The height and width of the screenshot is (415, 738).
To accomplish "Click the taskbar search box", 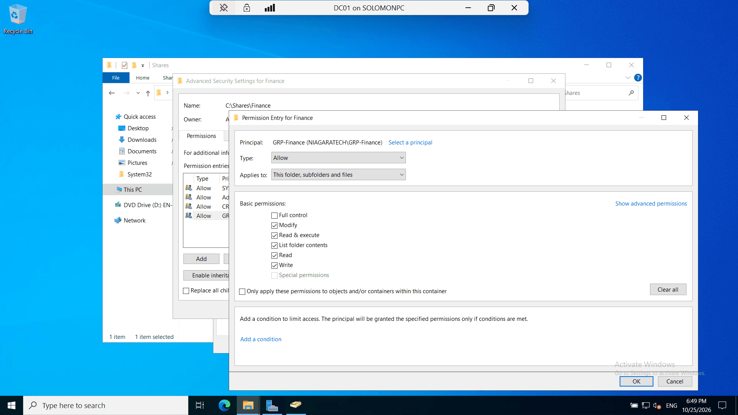I will (106, 405).
